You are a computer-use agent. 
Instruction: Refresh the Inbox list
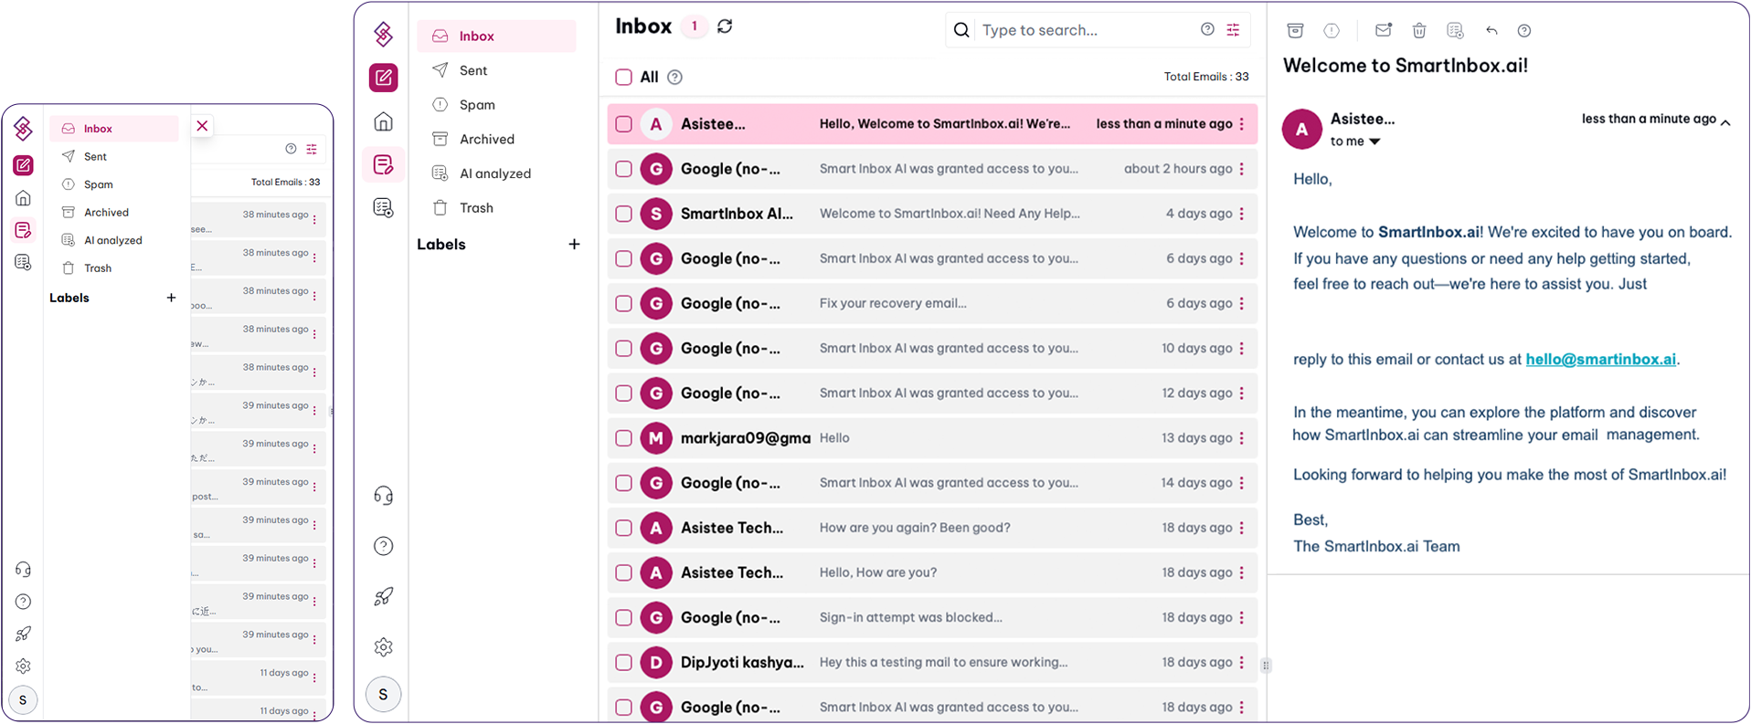725,26
